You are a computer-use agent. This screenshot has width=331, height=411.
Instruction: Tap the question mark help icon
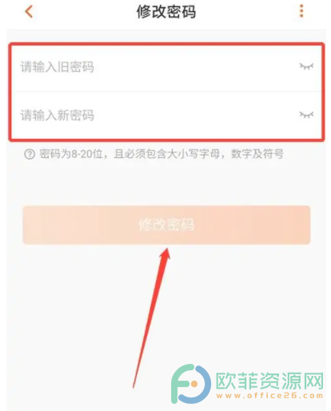tap(30, 154)
